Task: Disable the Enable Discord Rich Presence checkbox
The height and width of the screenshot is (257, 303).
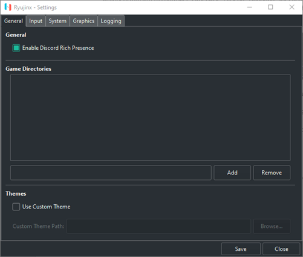Action: (16, 48)
